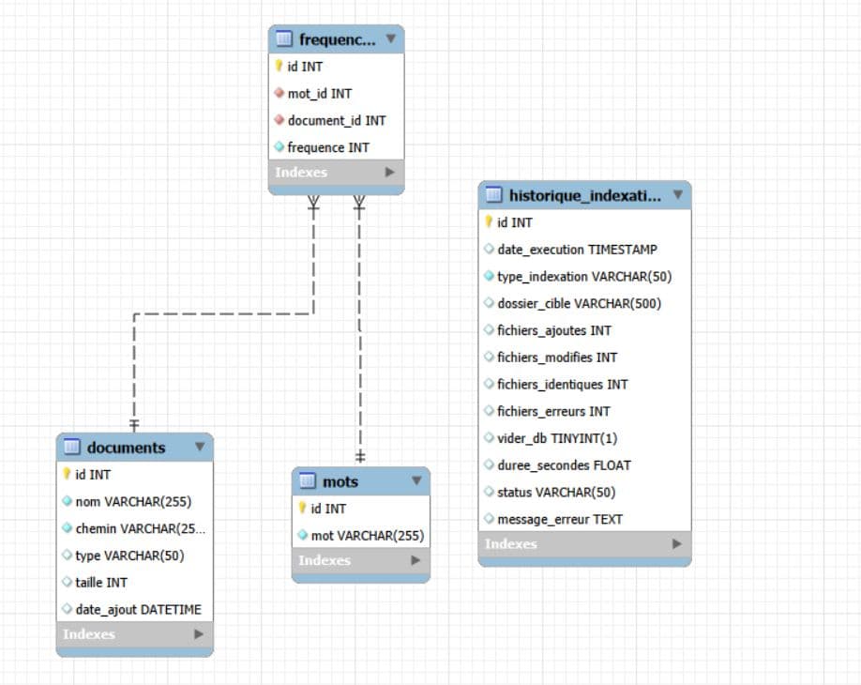Collapse the frequences table with header arrow
This screenshot has height=685, width=861.
click(390, 38)
